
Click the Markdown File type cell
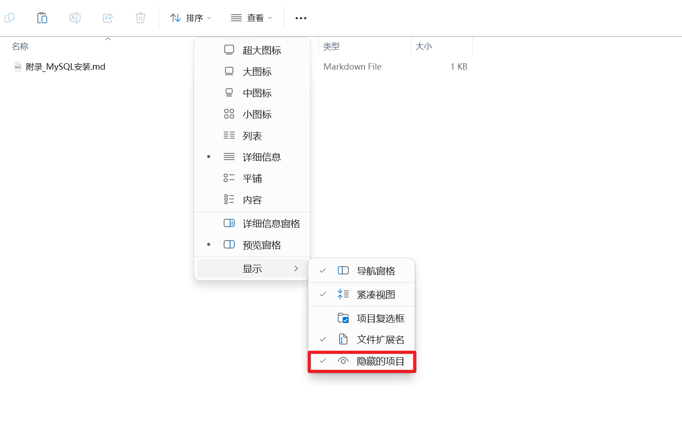pyautogui.click(x=352, y=67)
